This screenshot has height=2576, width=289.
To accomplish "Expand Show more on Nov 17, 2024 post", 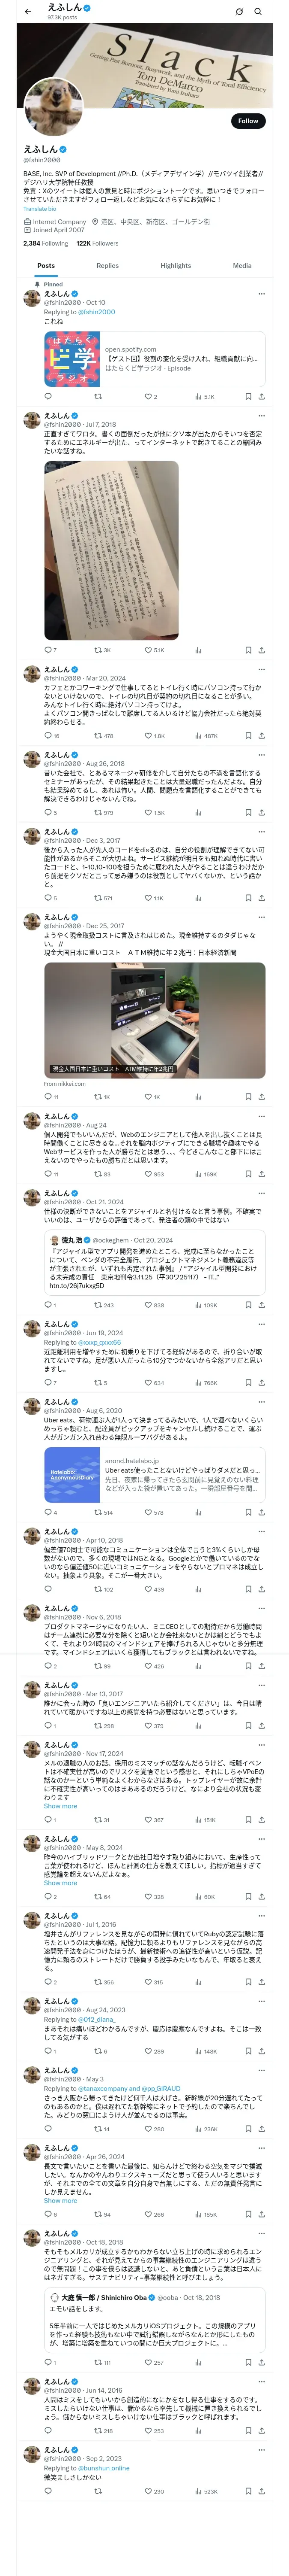I will tap(60, 1806).
